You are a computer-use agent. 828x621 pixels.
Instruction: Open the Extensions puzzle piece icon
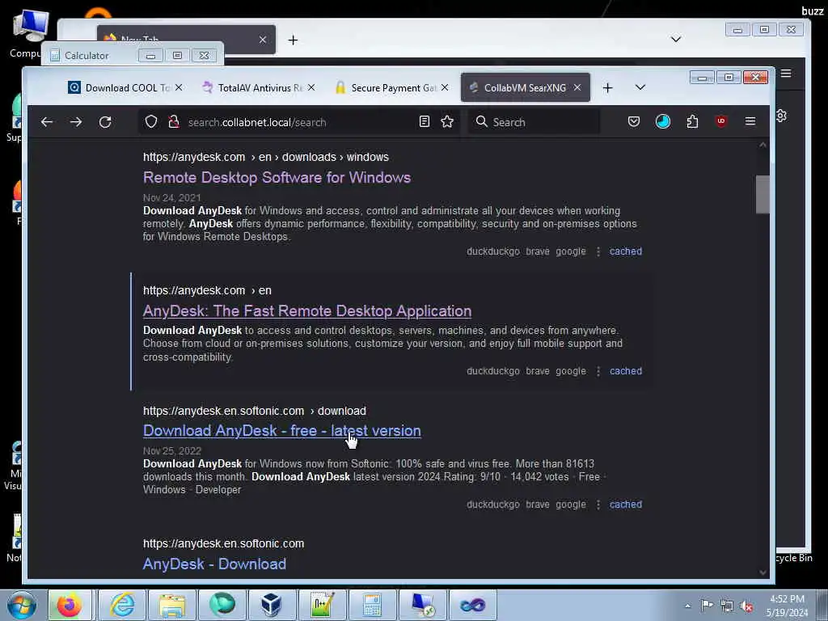pyautogui.click(x=692, y=122)
